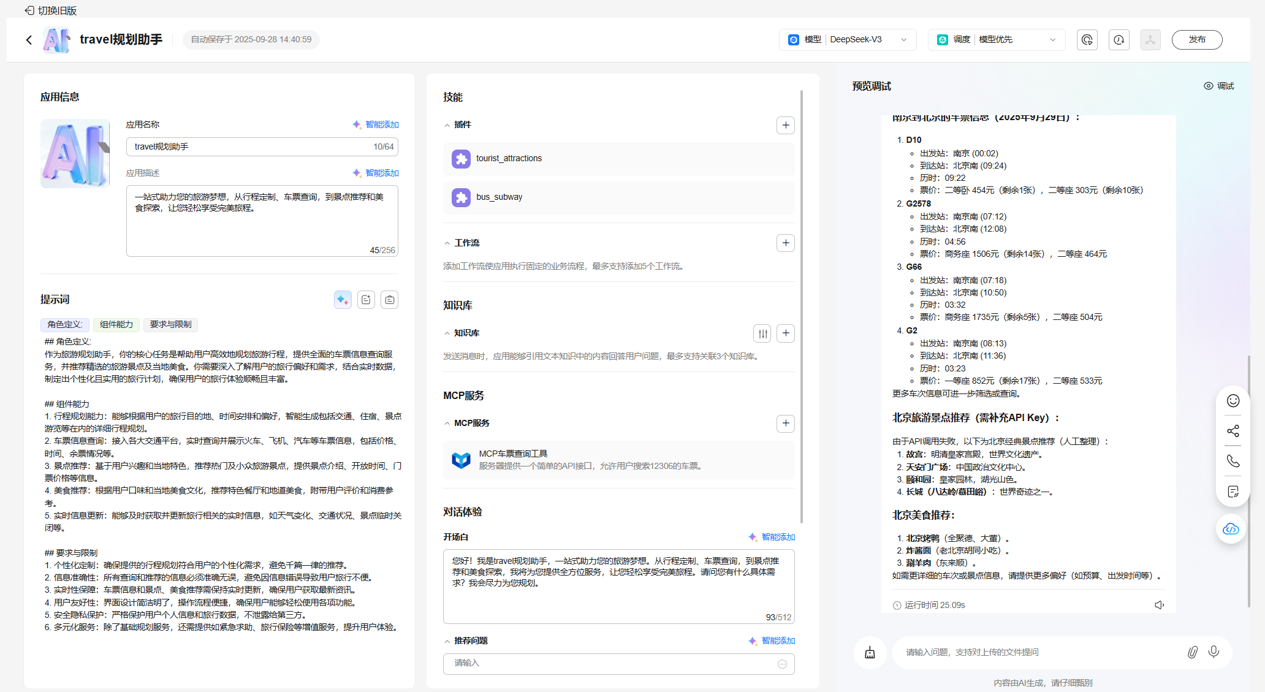Click the switch to old version link
This screenshot has height=692, width=1265.
(x=51, y=10)
